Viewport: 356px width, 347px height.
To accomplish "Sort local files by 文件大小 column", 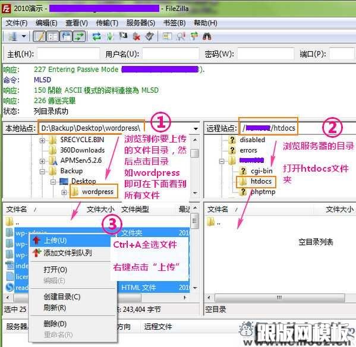I will click(x=100, y=209).
